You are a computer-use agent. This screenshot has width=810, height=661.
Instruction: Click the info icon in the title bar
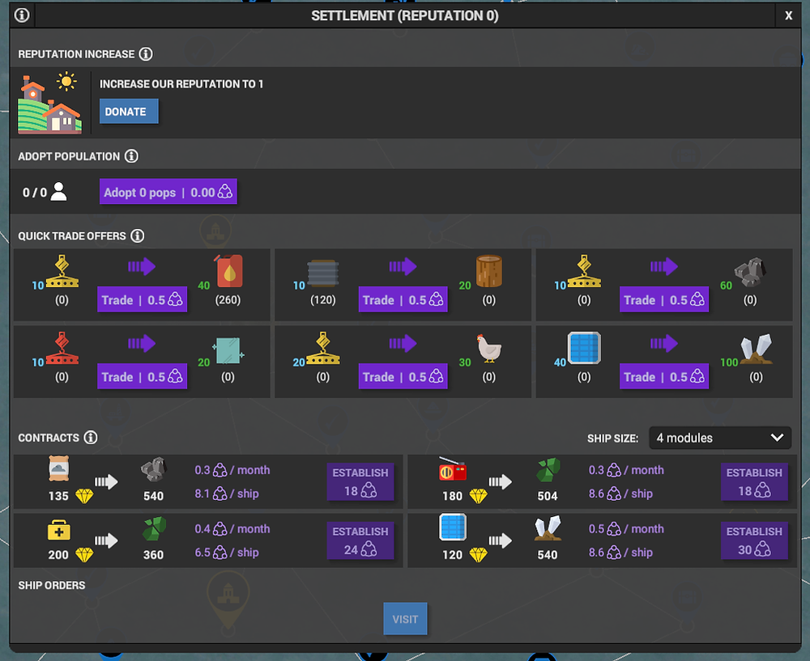(x=22, y=15)
